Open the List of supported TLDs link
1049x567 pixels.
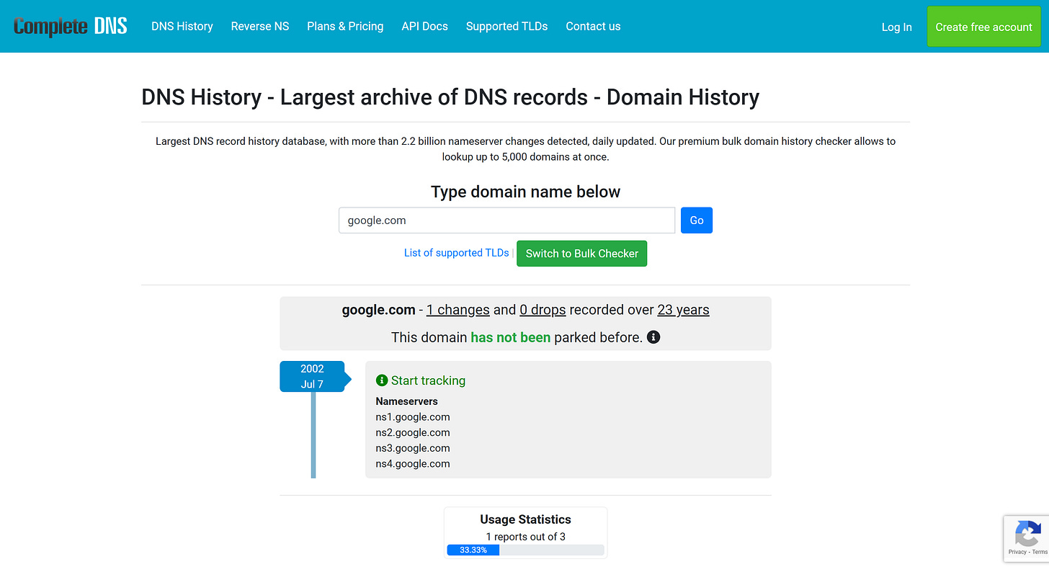click(x=457, y=253)
